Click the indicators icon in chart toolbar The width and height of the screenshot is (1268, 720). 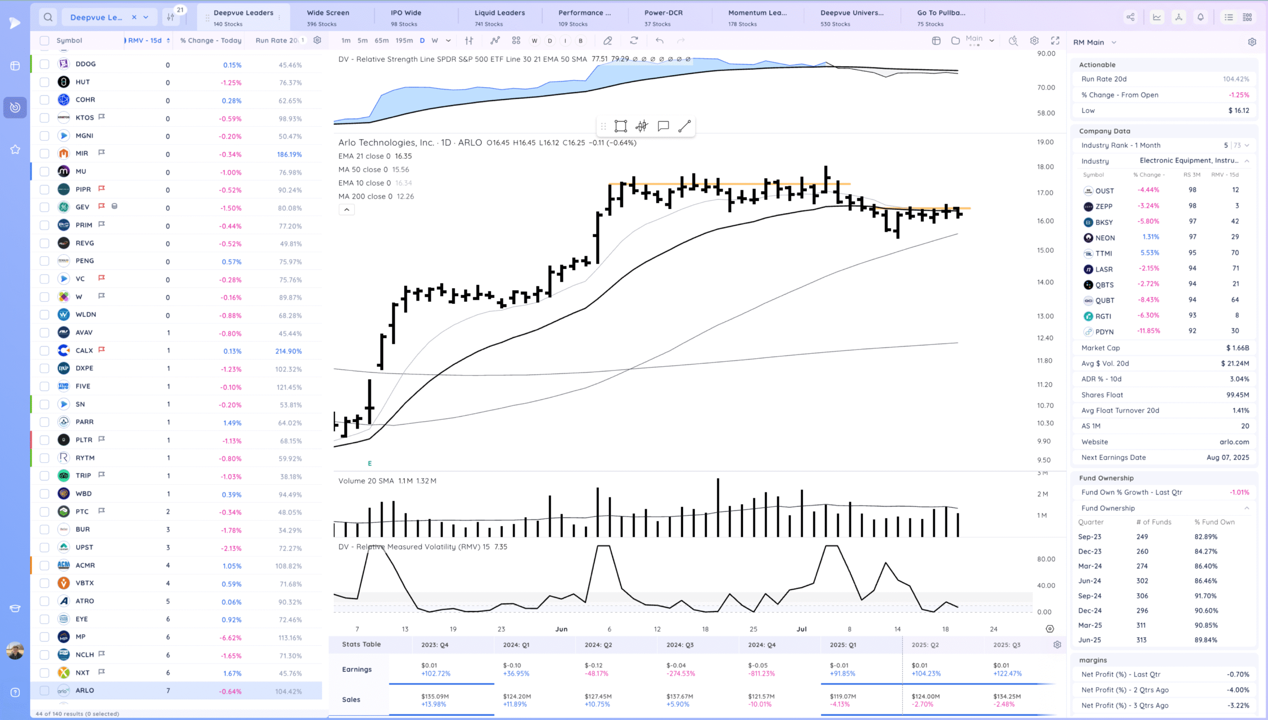point(495,41)
